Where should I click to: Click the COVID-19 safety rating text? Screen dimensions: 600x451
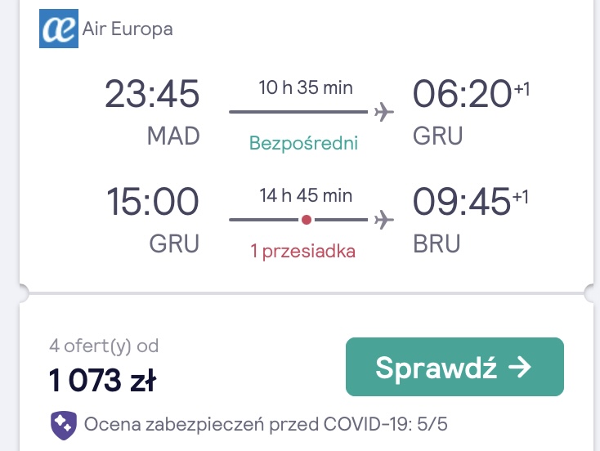pos(266,424)
